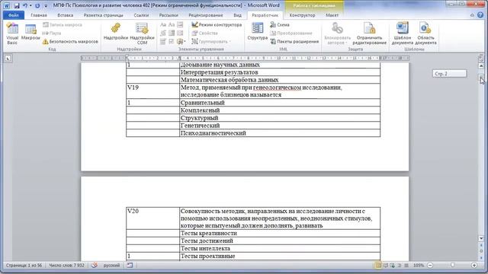Click zoom in plus button
488x274 pixels.
[474, 266]
